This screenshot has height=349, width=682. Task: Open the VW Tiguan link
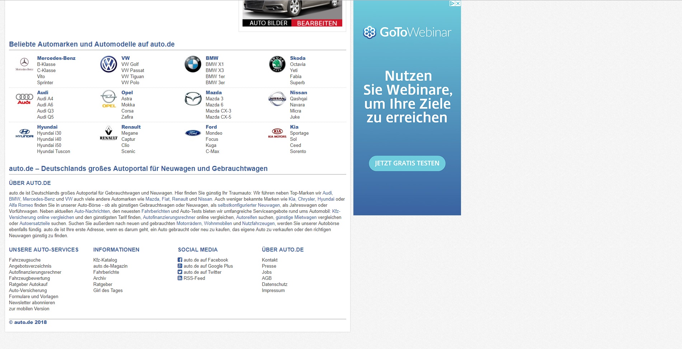[x=132, y=76]
